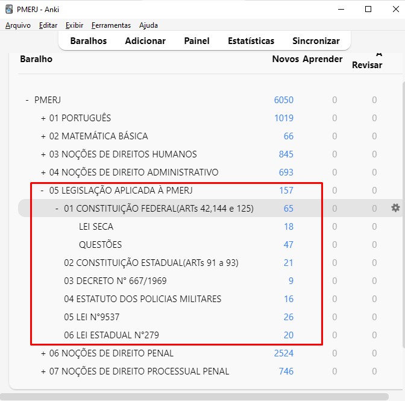Image resolution: width=405 pixels, height=401 pixels.
Task: Open the Painel card browser
Action: (197, 41)
